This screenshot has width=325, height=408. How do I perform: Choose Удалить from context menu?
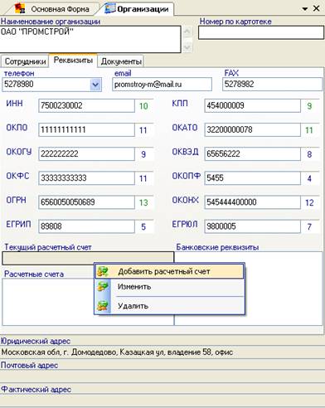tap(169, 306)
